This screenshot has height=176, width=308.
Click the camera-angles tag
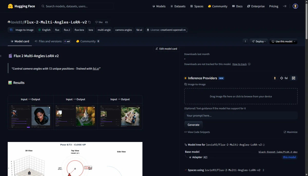pyautogui.click(x=123, y=30)
